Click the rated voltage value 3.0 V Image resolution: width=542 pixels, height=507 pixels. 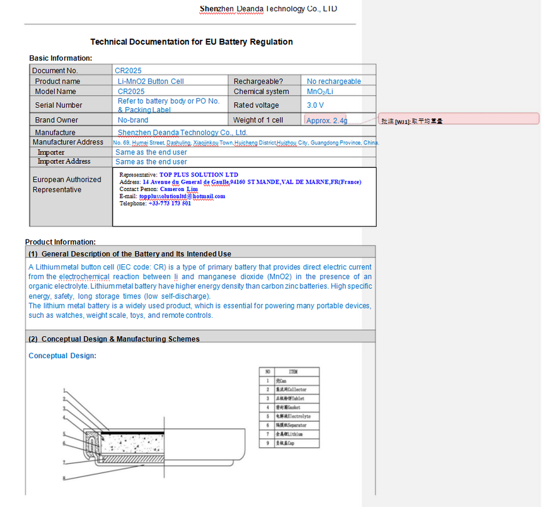click(x=315, y=105)
